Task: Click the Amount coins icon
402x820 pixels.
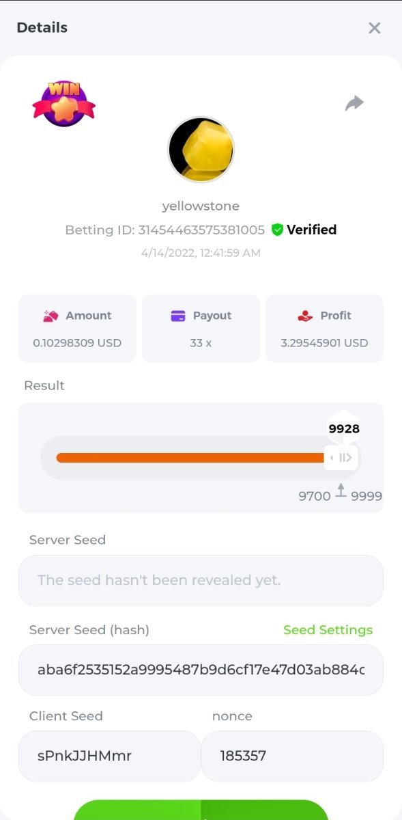Action: (x=51, y=316)
